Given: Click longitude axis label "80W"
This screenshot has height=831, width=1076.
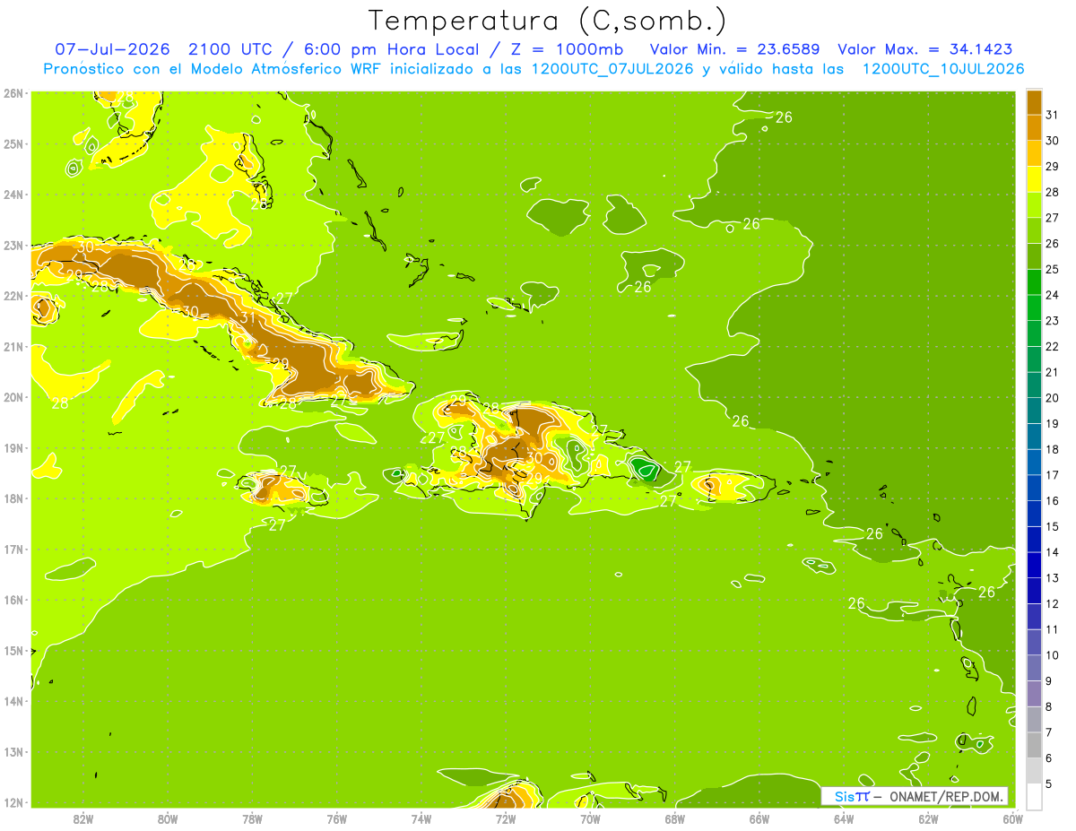Looking at the screenshot, I should (168, 818).
